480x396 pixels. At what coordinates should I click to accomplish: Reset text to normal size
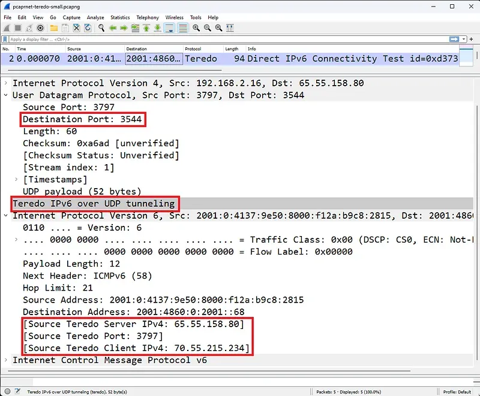click(x=218, y=28)
